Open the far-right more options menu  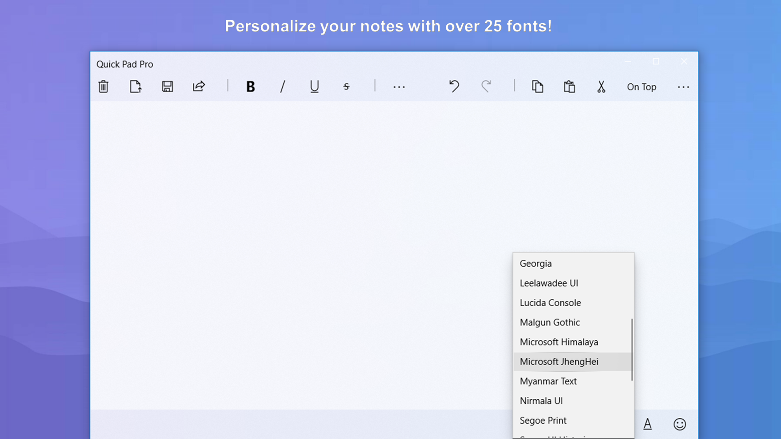(x=683, y=87)
